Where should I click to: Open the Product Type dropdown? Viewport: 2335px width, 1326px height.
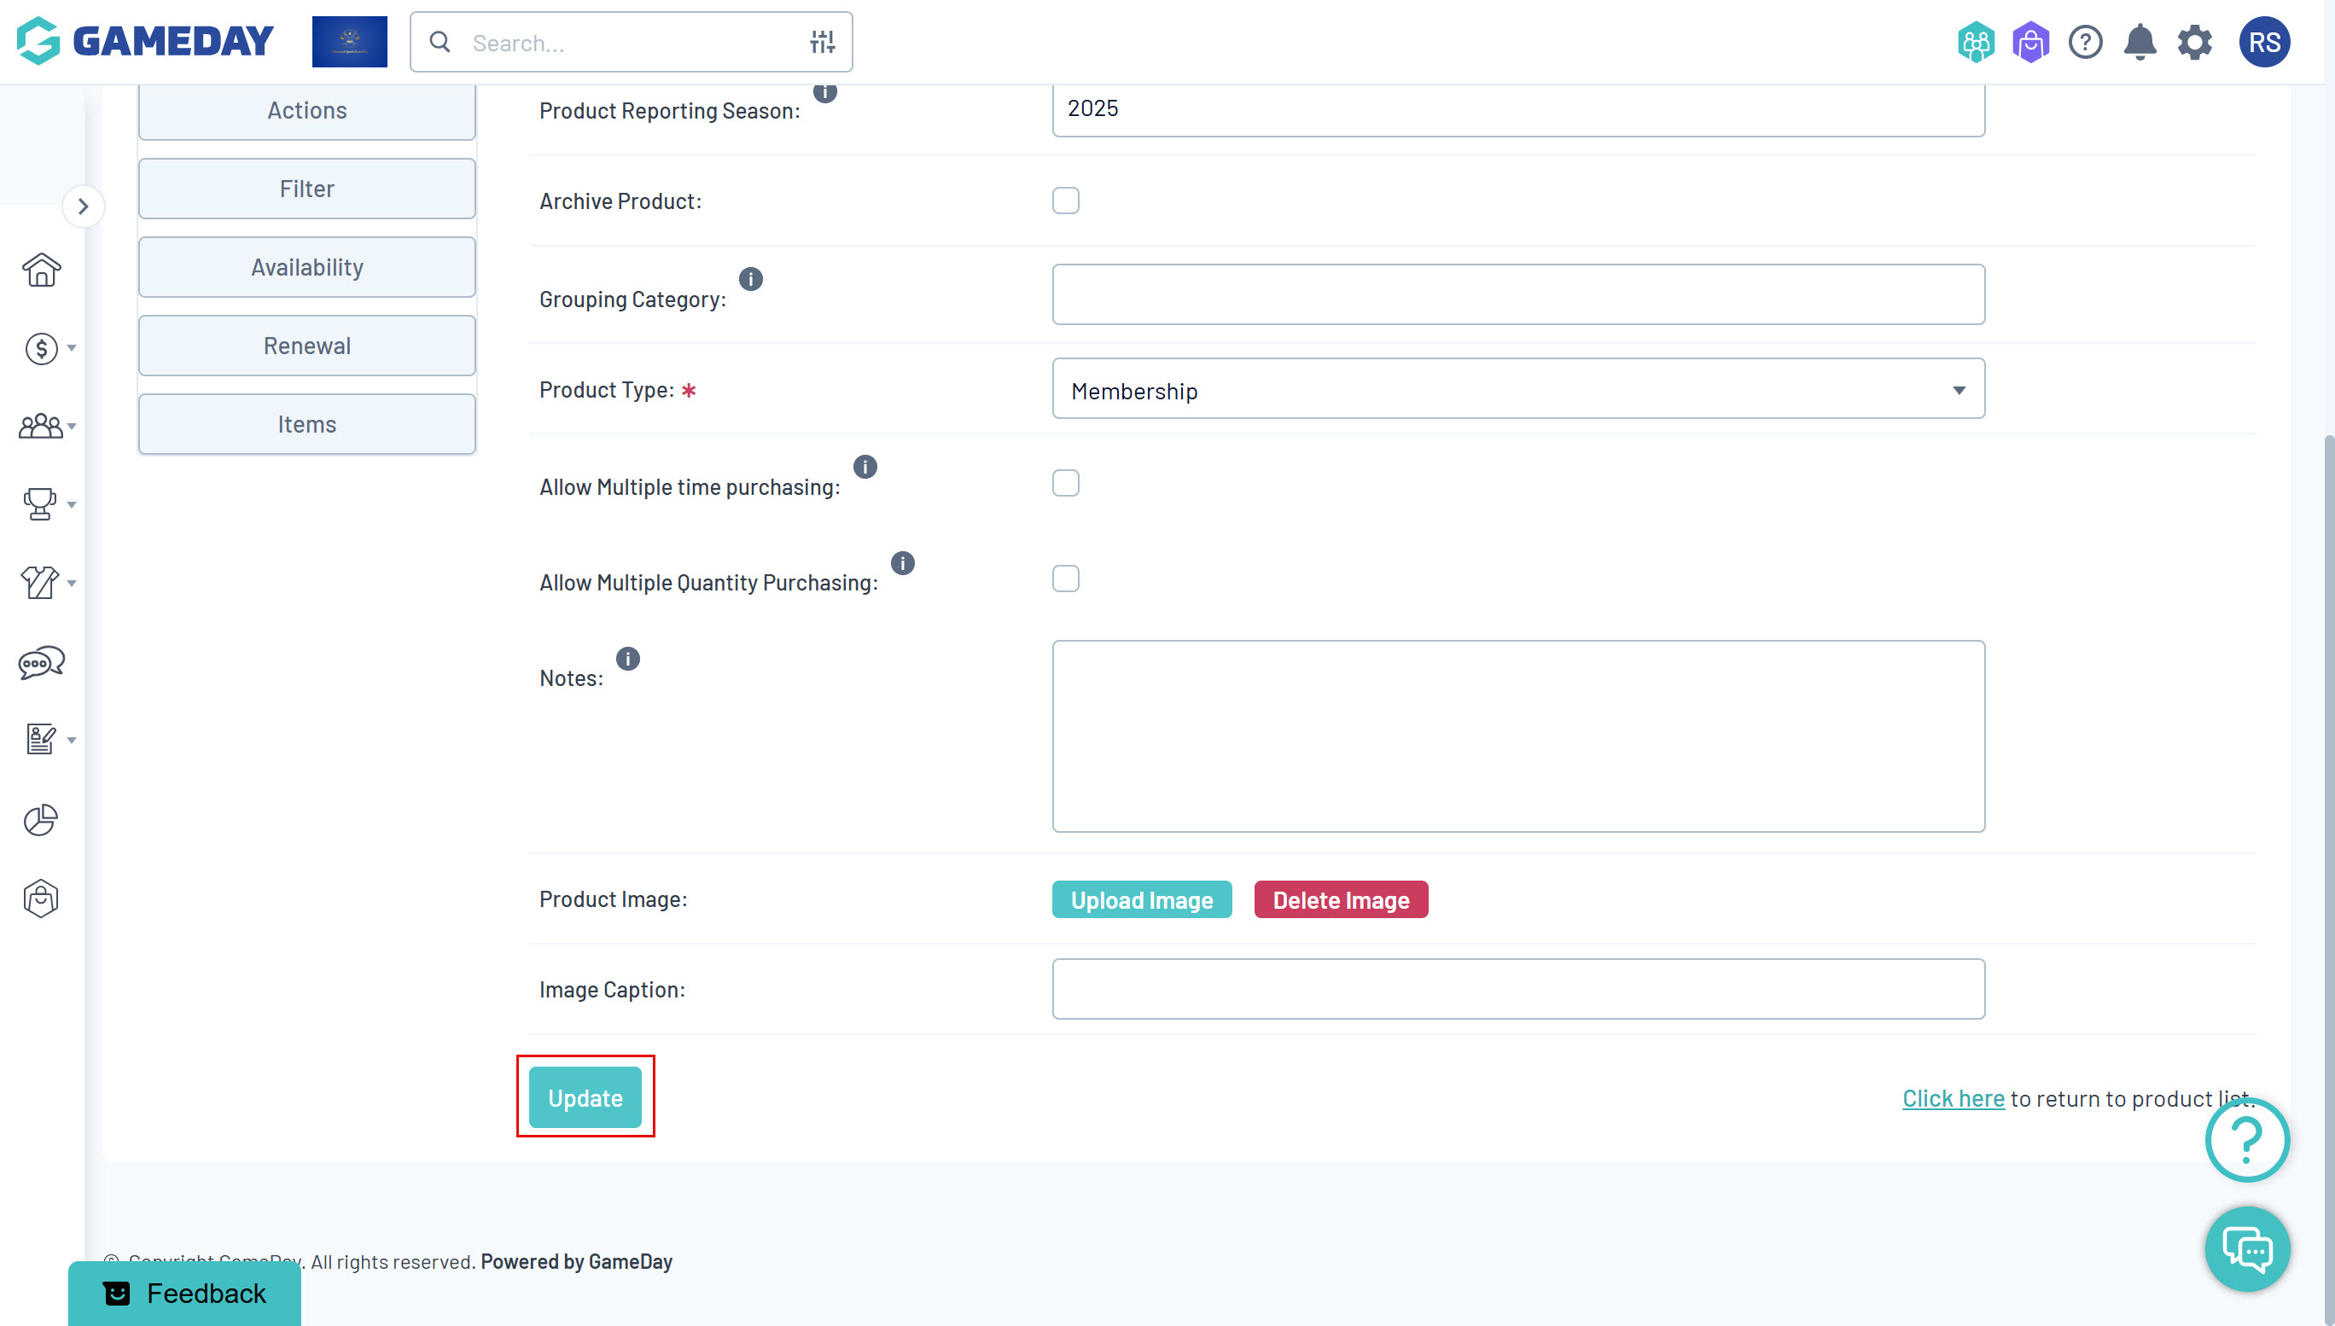click(1517, 389)
